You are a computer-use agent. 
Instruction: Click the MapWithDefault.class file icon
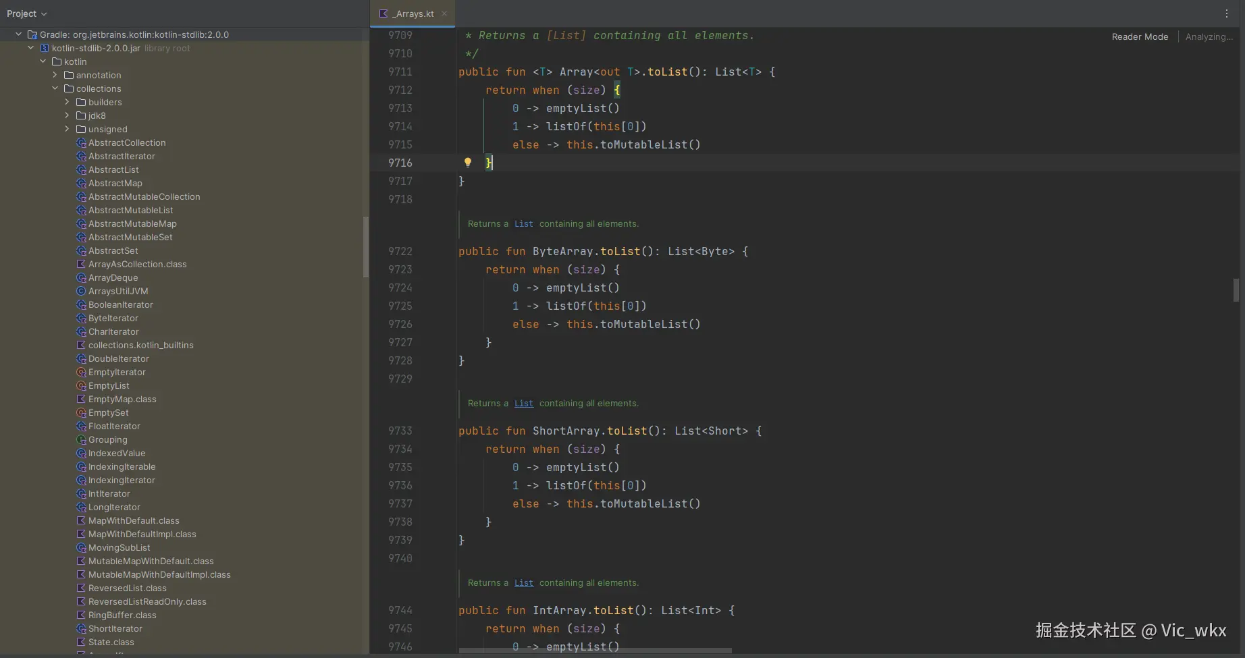[81, 520]
